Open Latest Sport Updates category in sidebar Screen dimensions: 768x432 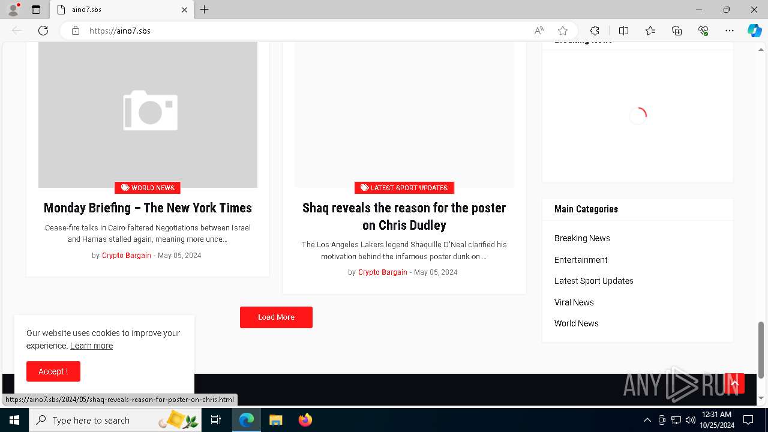[594, 281]
